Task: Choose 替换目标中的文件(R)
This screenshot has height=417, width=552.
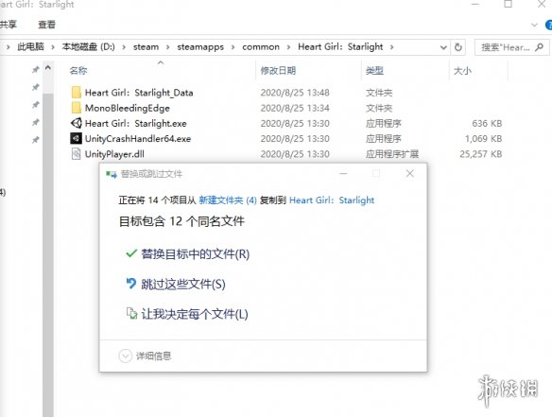Action: click(196, 253)
